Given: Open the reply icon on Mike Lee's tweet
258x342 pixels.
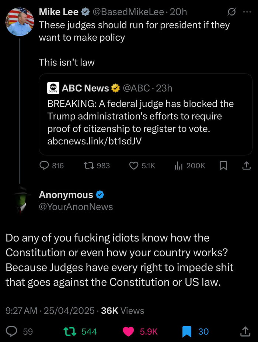Looking at the screenshot, I should click(x=45, y=165).
